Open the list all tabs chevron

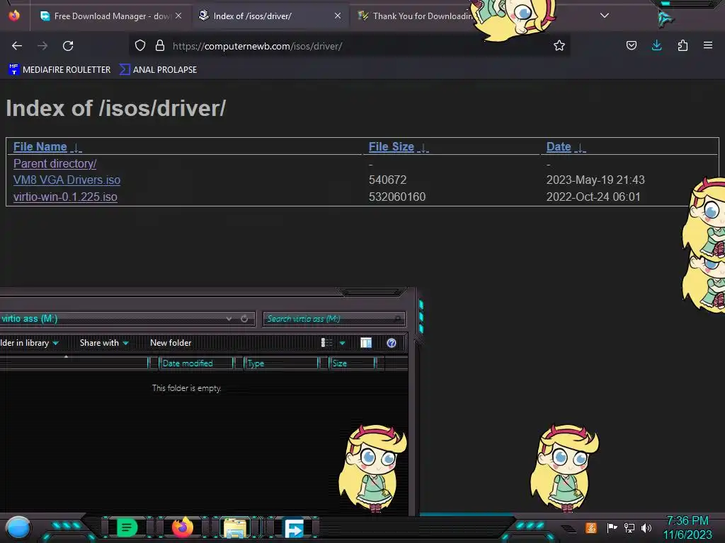pyautogui.click(x=605, y=16)
